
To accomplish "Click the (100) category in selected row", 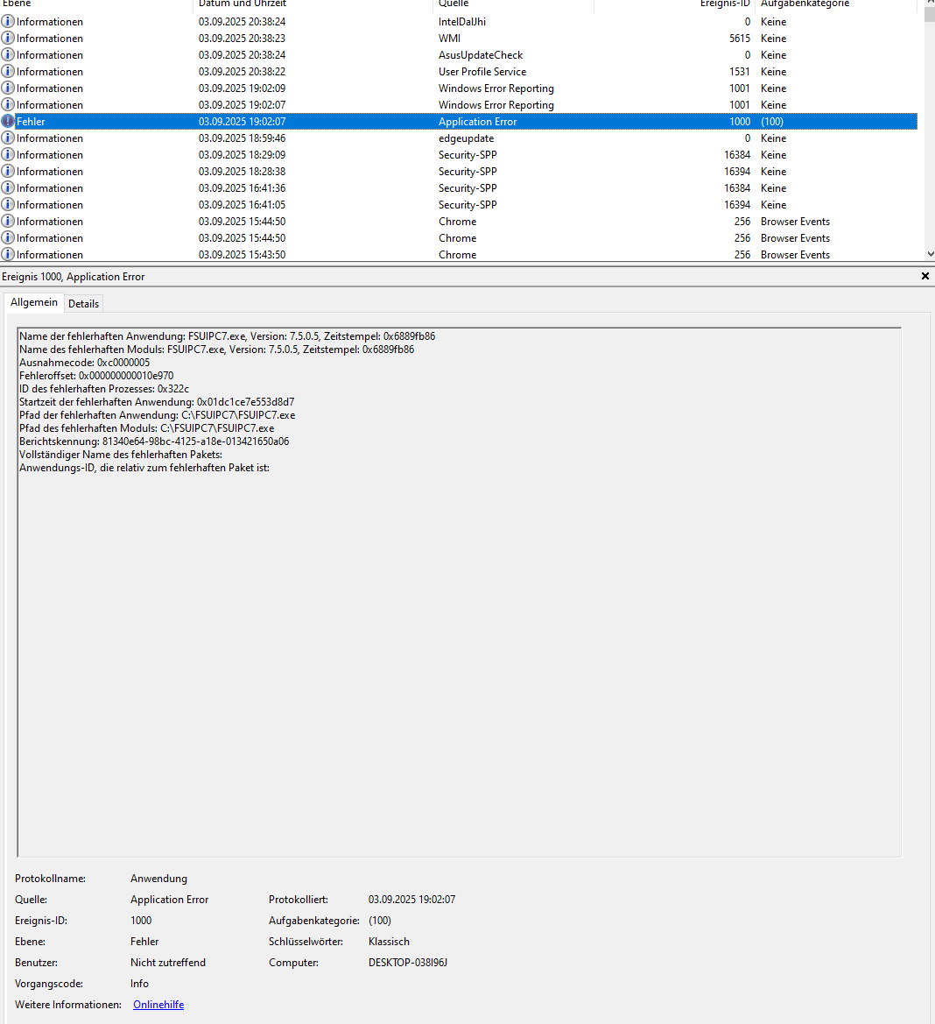I will click(772, 122).
